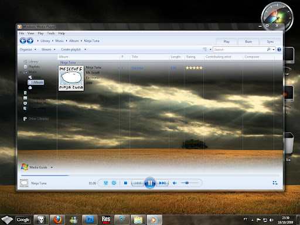
Task: Pause playback with the round pause button
Action: [150, 183]
